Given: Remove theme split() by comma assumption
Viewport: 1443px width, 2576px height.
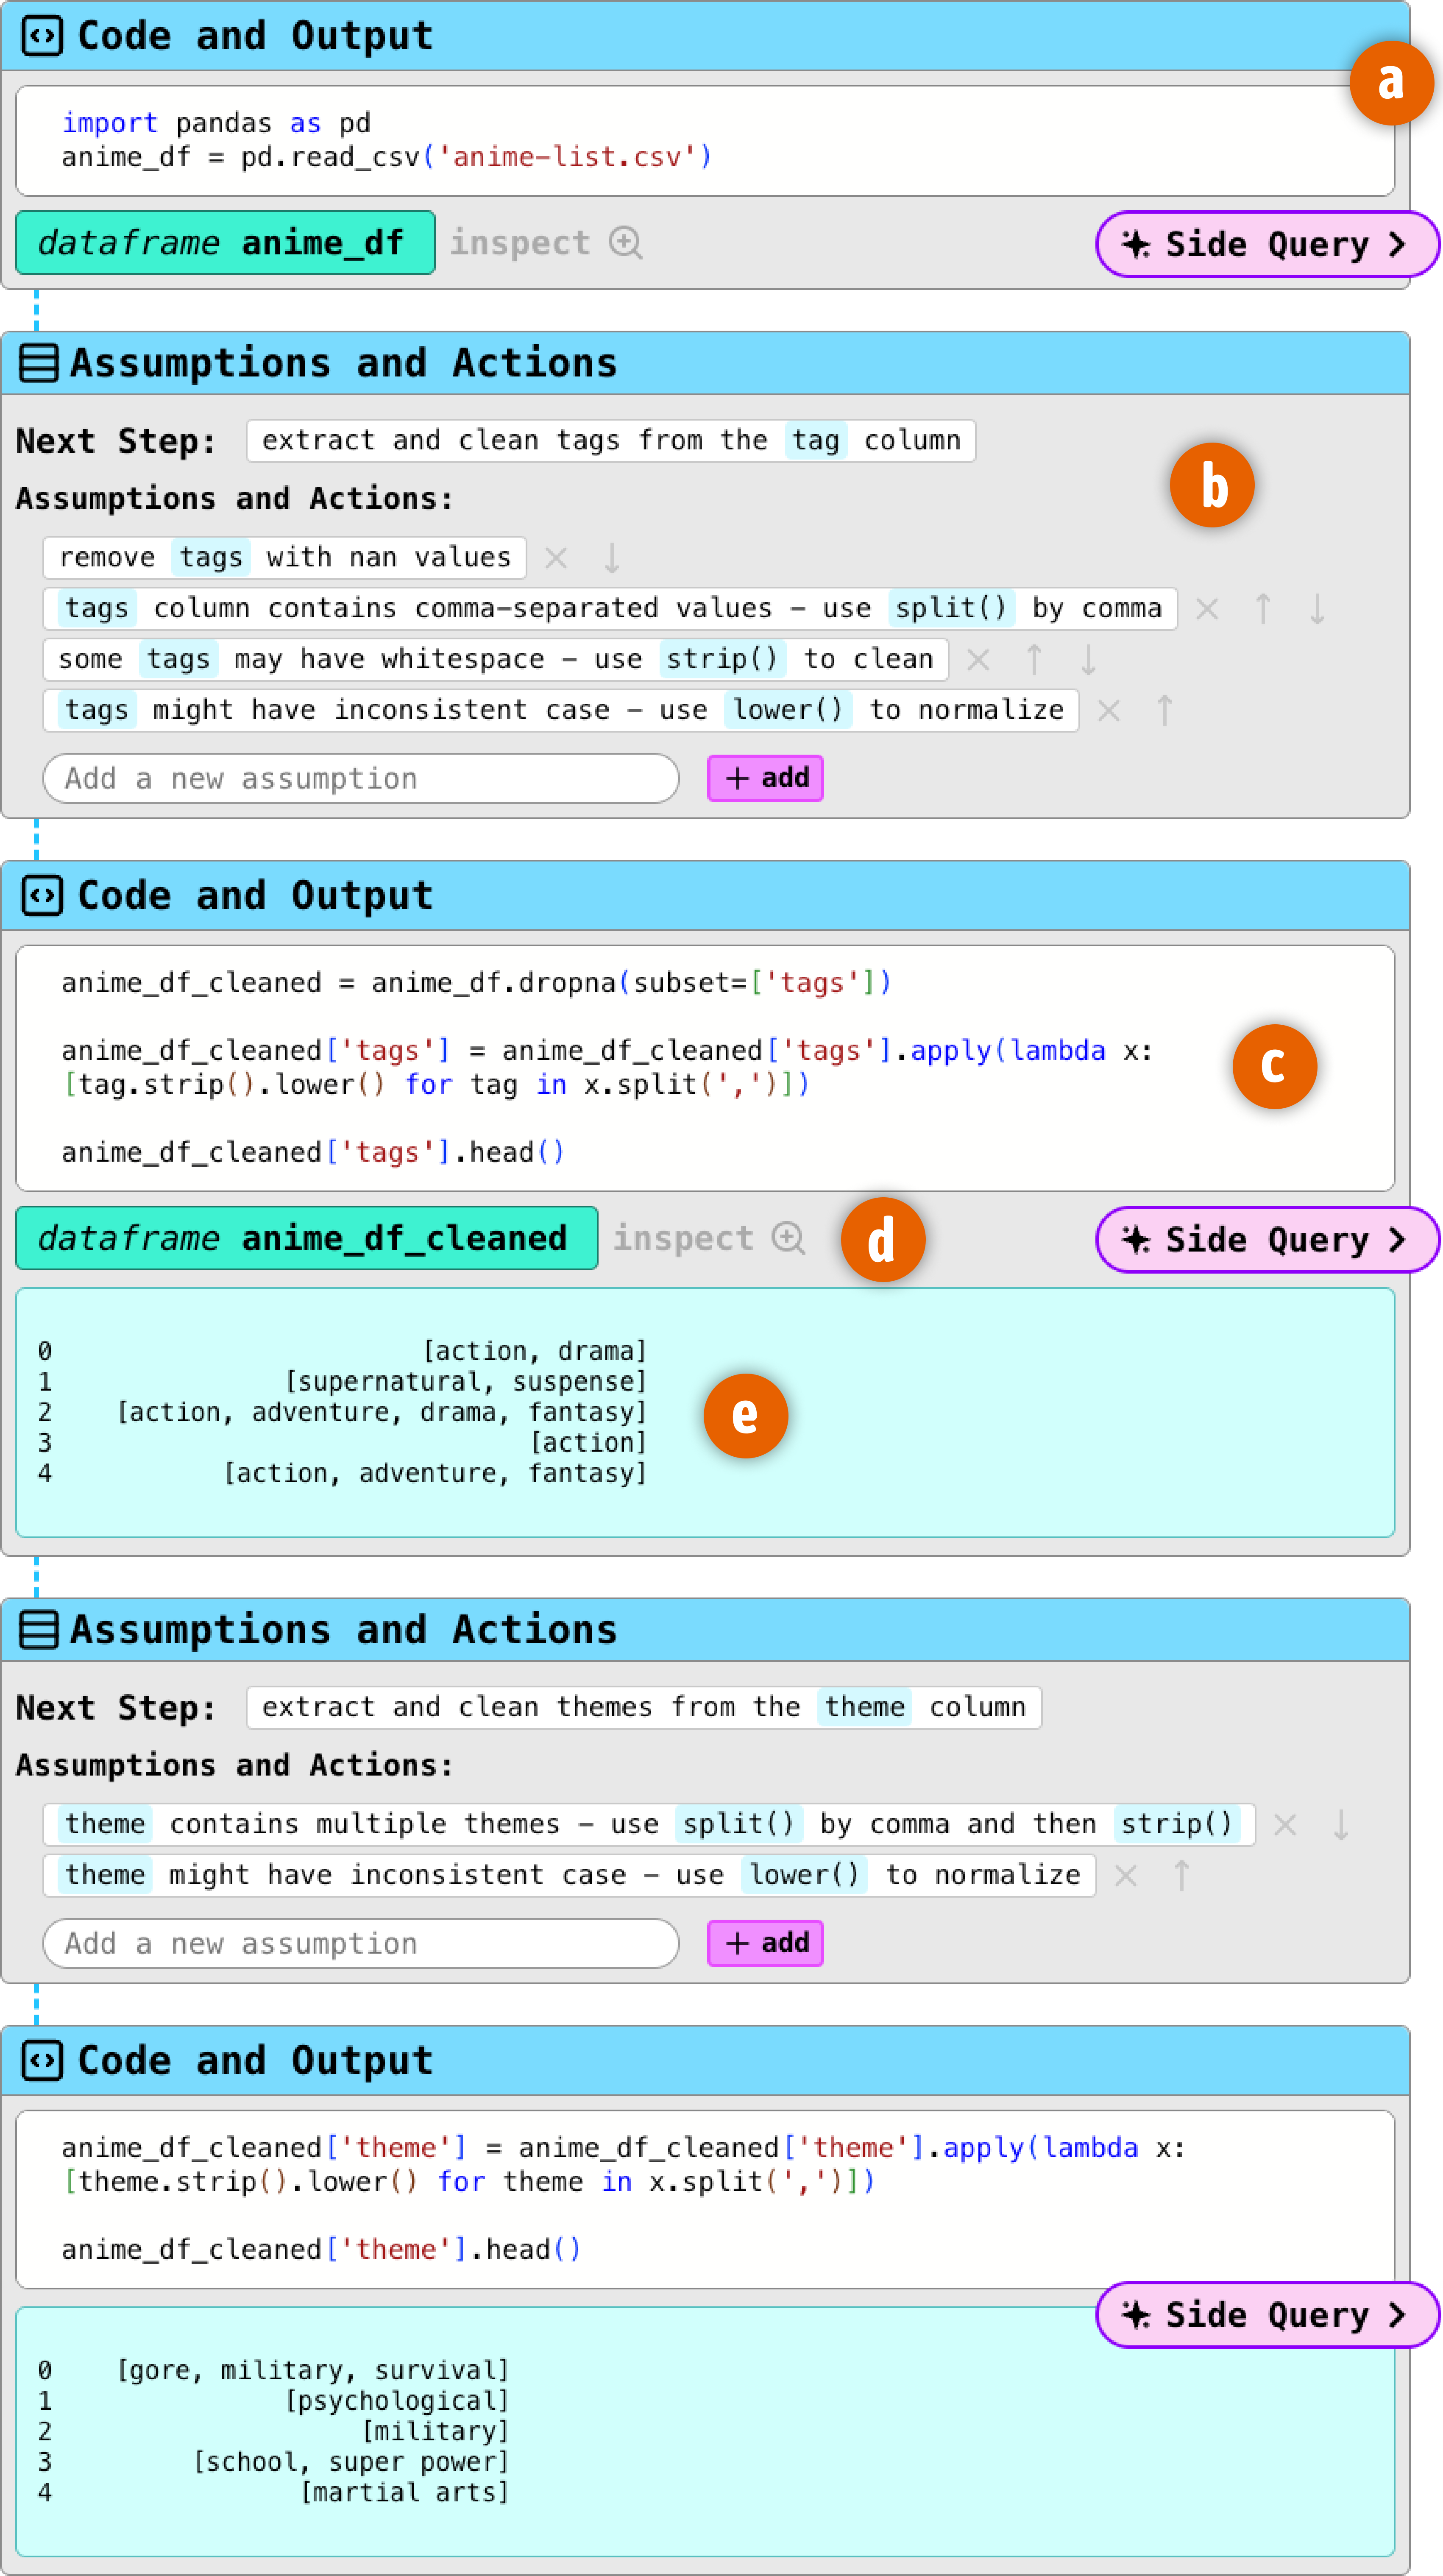Looking at the screenshot, I should 1285,1825.
